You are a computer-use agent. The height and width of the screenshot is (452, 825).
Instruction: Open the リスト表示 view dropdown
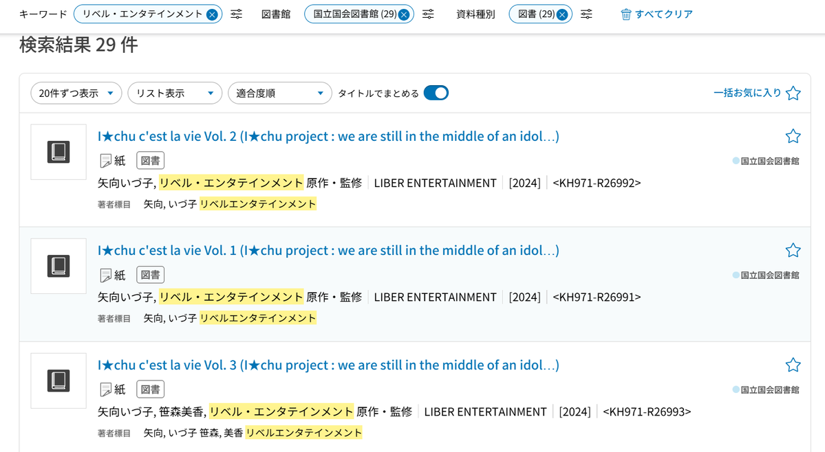175,93
